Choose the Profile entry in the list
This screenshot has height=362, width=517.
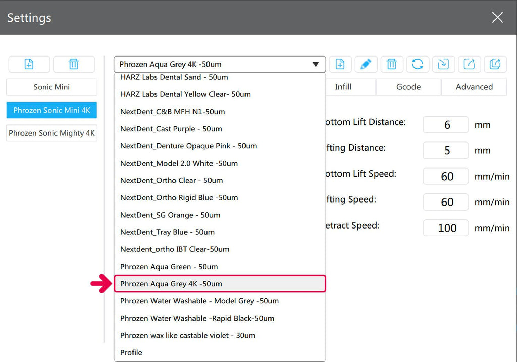click(x=220, y=352)
